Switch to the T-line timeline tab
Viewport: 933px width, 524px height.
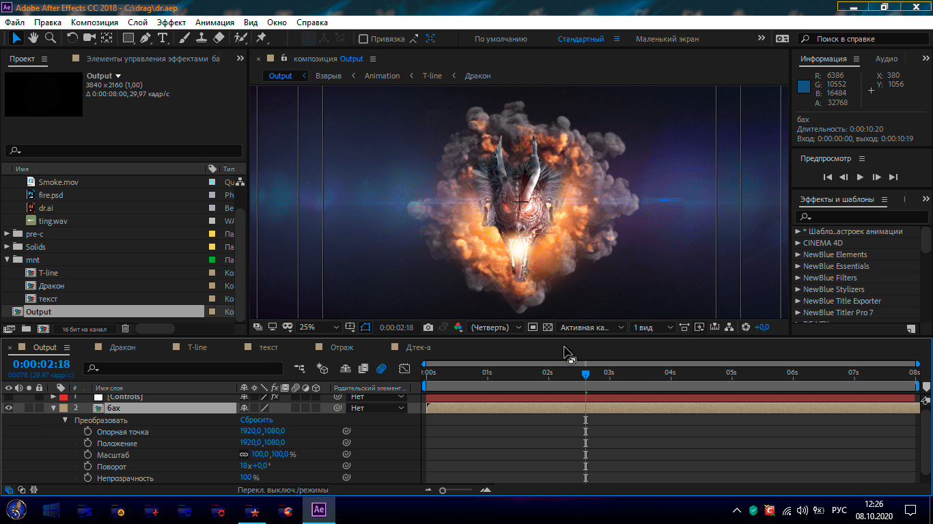pyautogui.click(x=197, y=347)
